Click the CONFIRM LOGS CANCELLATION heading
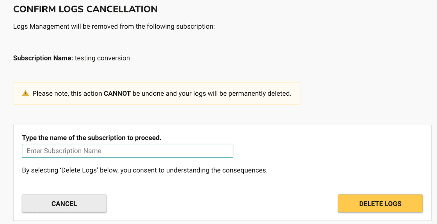This screenshot has height=224, width=437. tap(85, 9)
